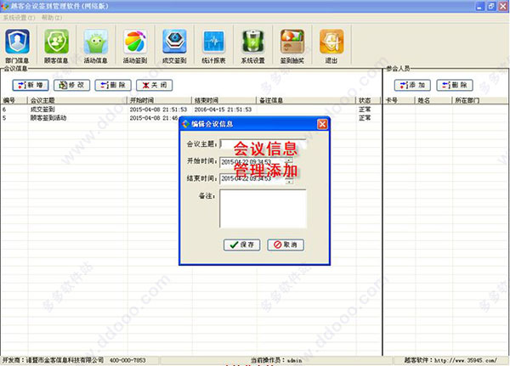The image size is (510, 366).
Task: Sort by the 状态 column header
Action: (368, 100)
